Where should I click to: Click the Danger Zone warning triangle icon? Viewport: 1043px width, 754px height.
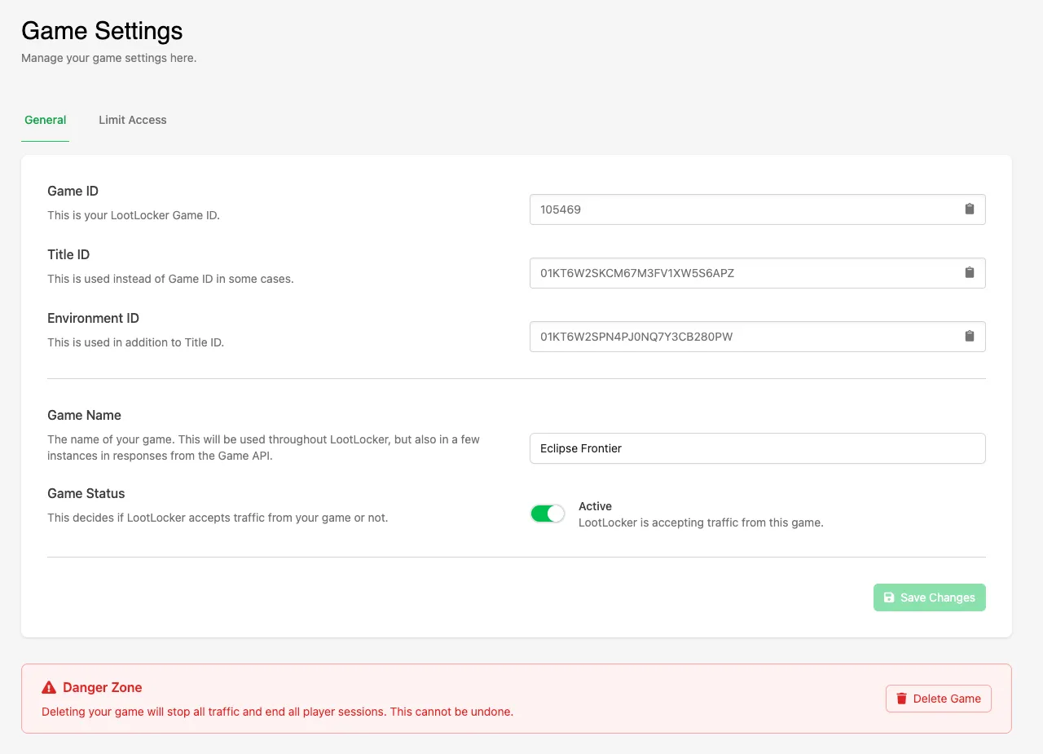click(49, 687)
